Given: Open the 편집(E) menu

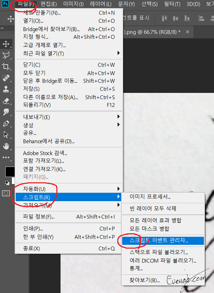Looking at the screenshot, I should click(49, 4).
